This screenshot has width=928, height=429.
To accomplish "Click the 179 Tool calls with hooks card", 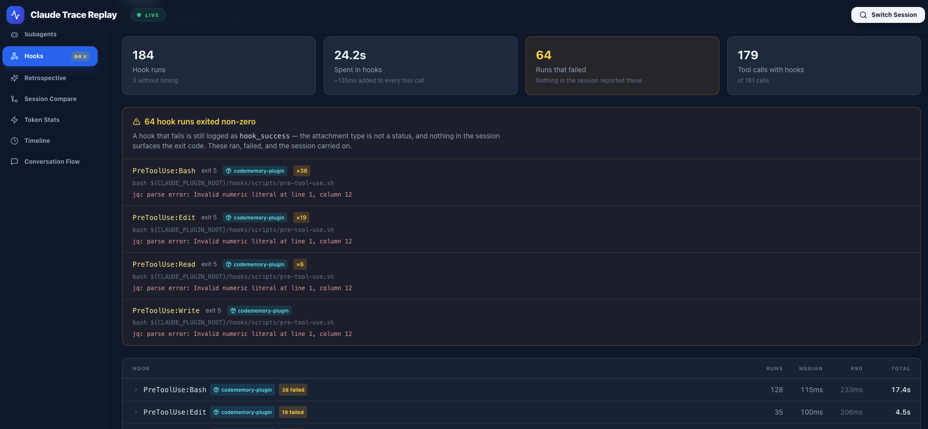I will coord(824,66).
